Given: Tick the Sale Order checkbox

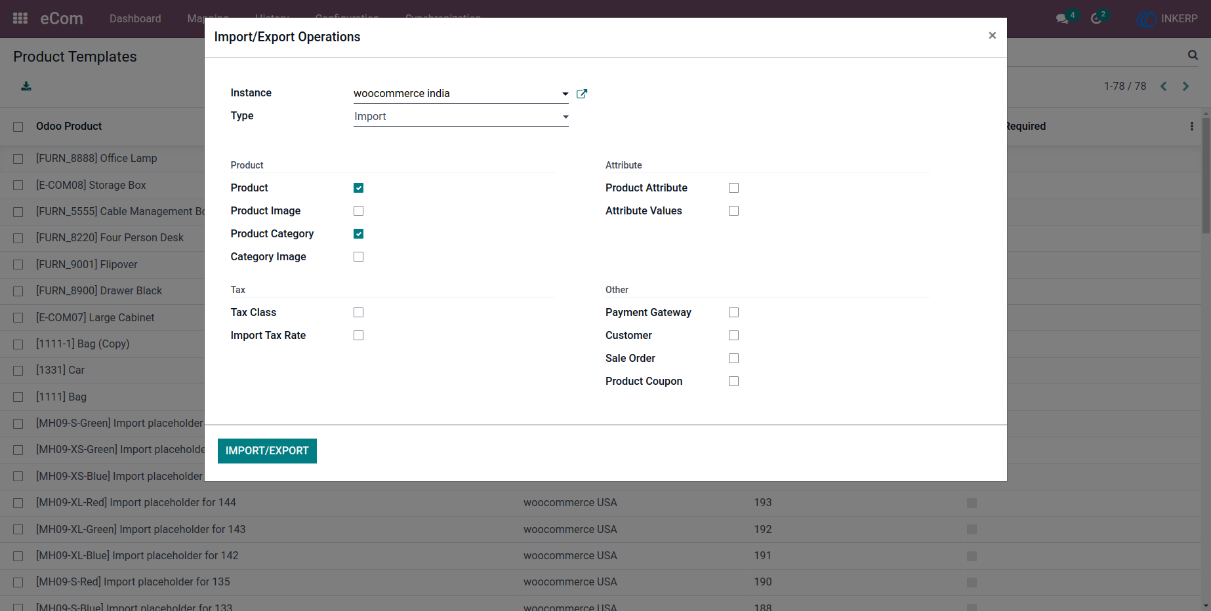Looking at the screenshot, I should click(x=733, y=359).
